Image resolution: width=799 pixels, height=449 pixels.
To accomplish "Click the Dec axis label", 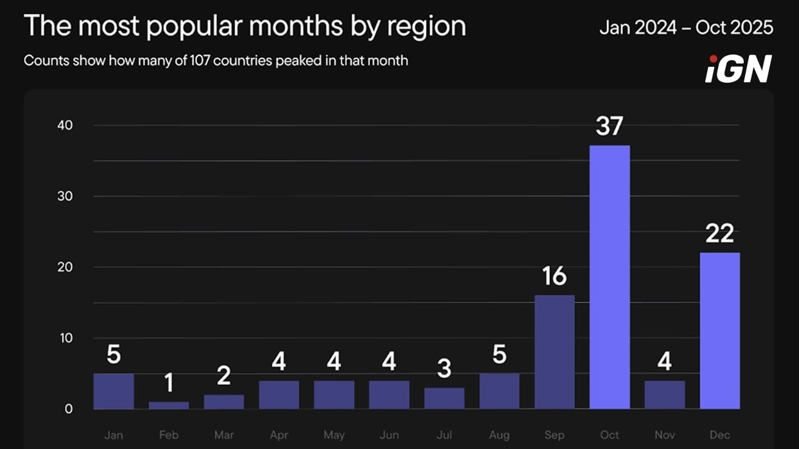I will click(719, 435).
